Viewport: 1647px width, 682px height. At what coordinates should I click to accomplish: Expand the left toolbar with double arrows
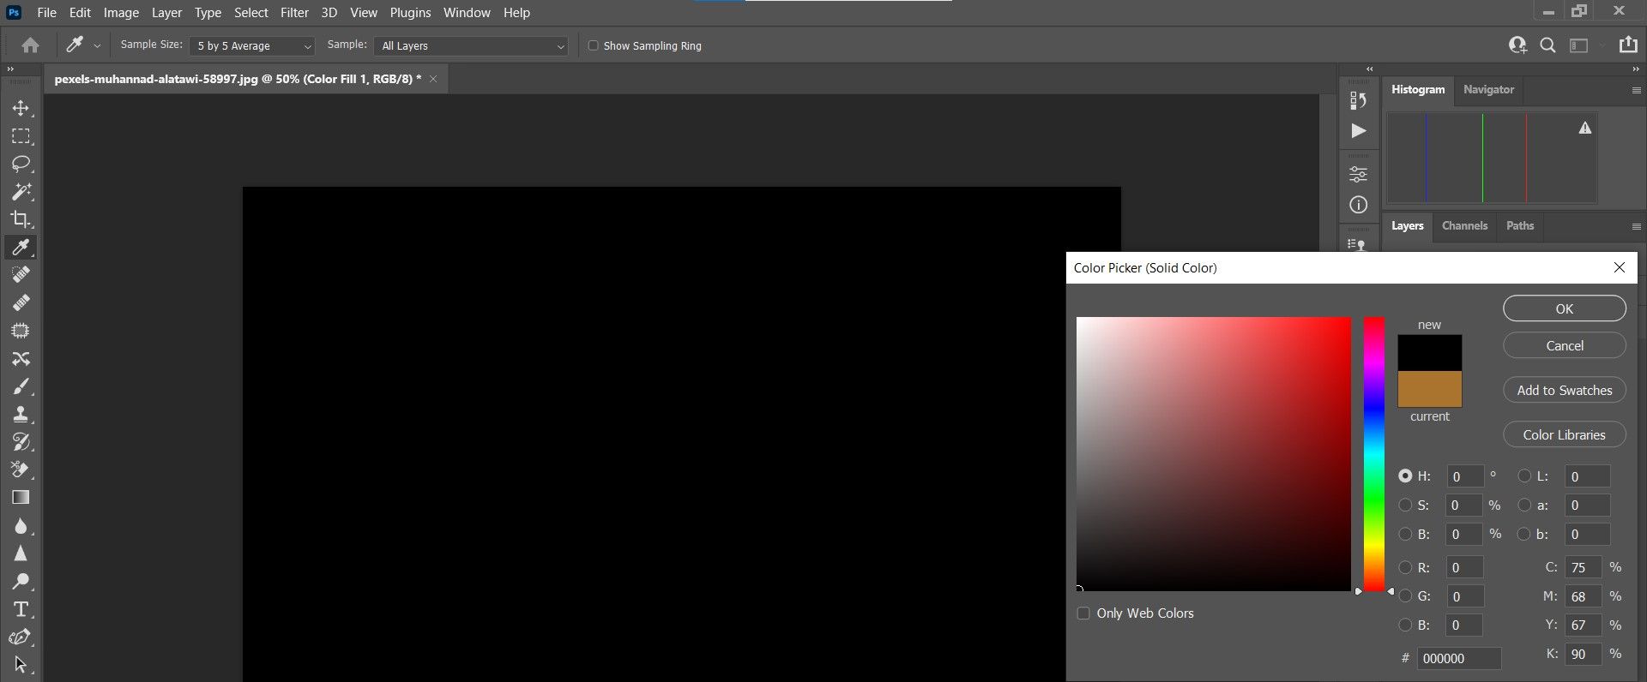click(x=10, y=69)
